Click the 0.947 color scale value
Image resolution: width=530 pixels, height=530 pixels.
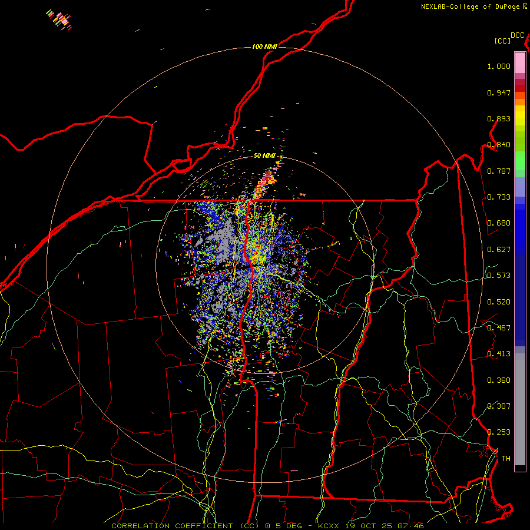tap(499, 92)
